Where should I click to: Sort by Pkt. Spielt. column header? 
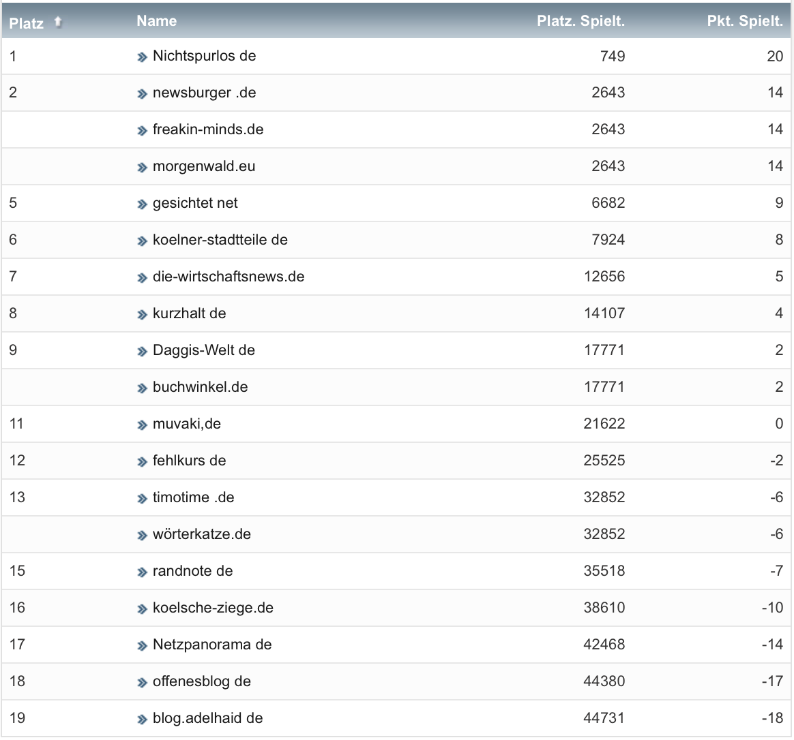point(745,20)
